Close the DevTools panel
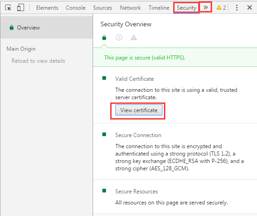Image resolution: width=257 pixels, height=216 pixels. point(250,7)
